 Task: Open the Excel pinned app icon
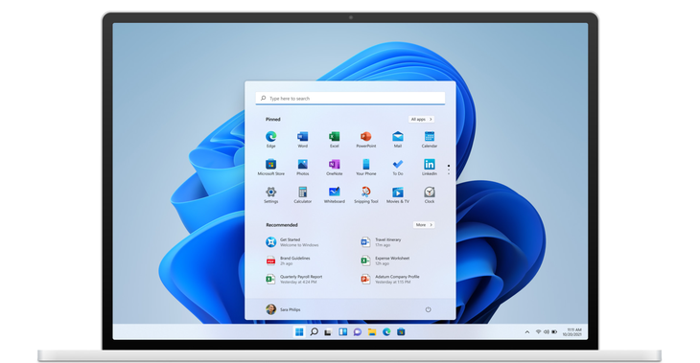pos(335,139)
